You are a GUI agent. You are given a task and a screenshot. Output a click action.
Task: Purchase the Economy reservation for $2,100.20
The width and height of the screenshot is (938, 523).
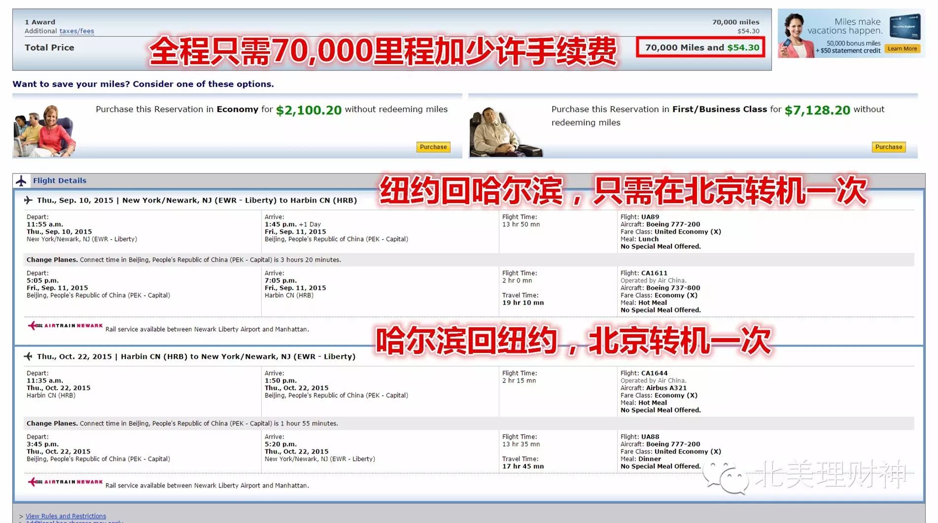point(433,147)
